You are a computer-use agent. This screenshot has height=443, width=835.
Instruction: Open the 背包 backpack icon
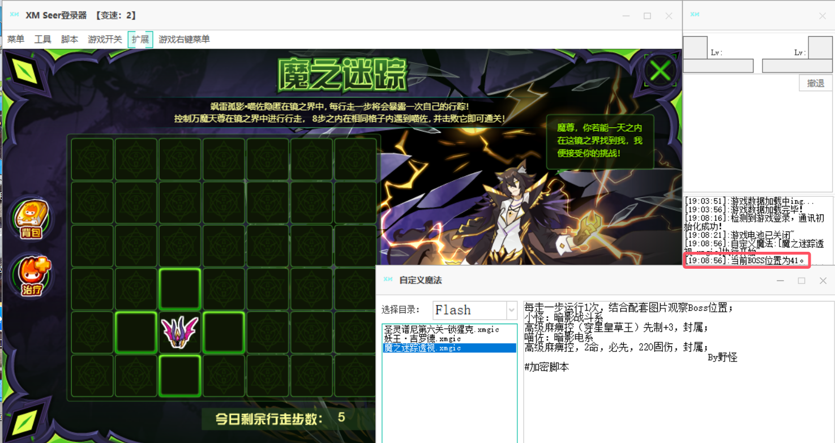tap(31, 219)
